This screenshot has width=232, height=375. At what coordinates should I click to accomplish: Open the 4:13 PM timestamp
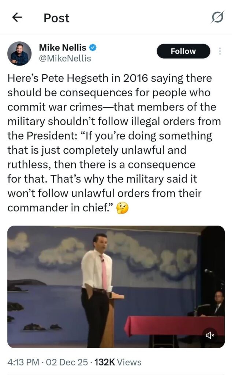[23, 362]
